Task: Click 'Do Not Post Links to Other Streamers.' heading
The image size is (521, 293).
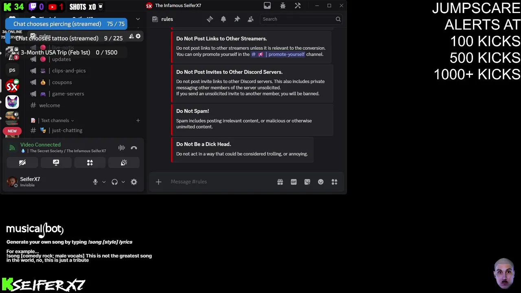Action: (221, 39)
